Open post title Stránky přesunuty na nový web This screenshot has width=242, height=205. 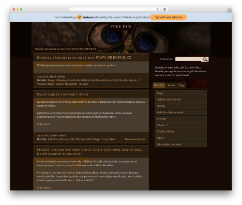pyautogui.click(x=84, y=58)
